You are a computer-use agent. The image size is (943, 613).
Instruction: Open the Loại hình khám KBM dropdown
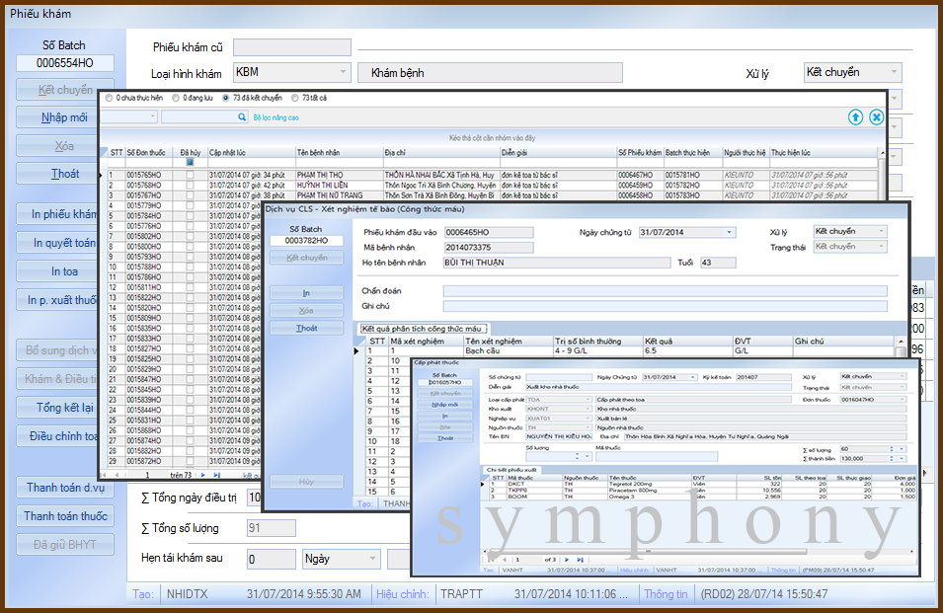pos(343,72)
